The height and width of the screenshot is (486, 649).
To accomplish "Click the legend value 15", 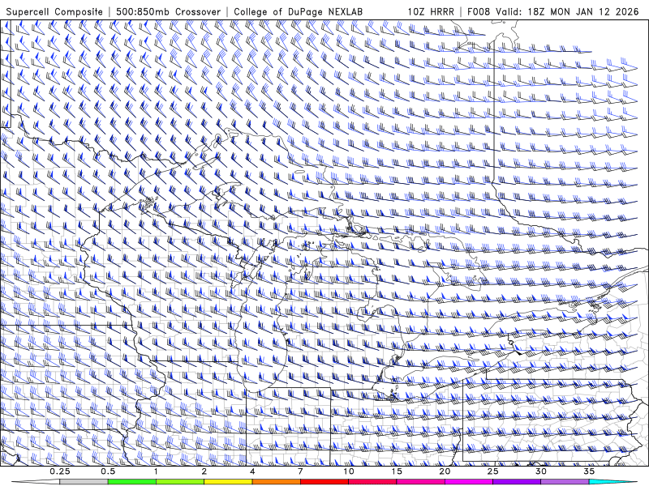I will 397,471.
